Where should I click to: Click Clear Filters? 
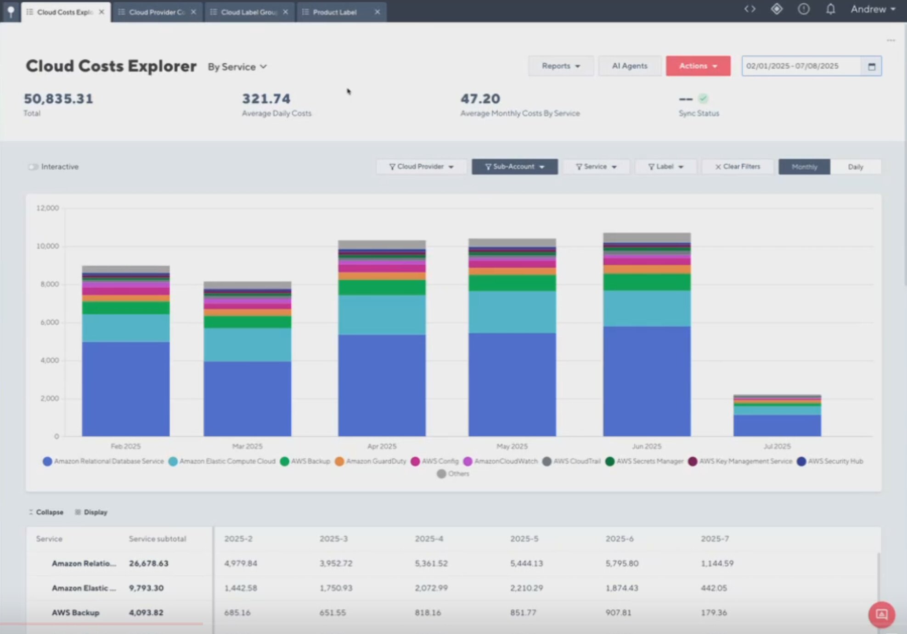pyautogui.click(x=737, y=167)
